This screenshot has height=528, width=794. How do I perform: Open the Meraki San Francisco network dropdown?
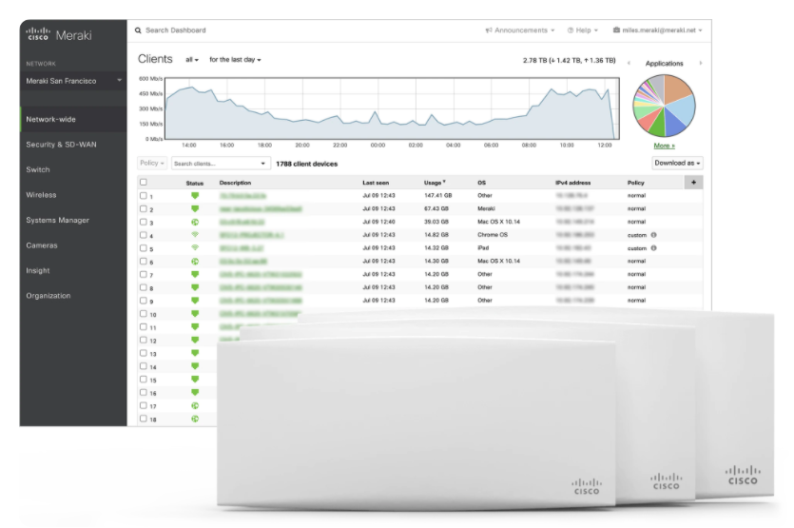click(73, 81)
